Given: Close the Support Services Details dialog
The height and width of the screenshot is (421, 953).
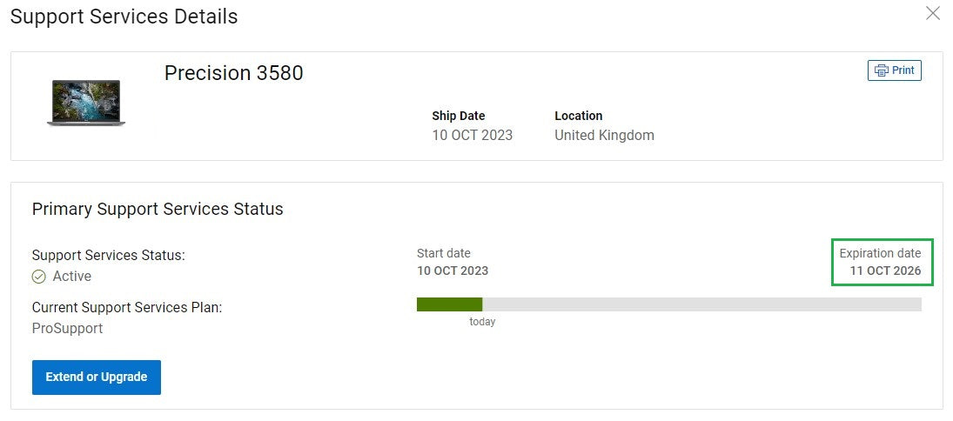Looking at the screenshot, I should pyautogui.click(x=933, y=13).
